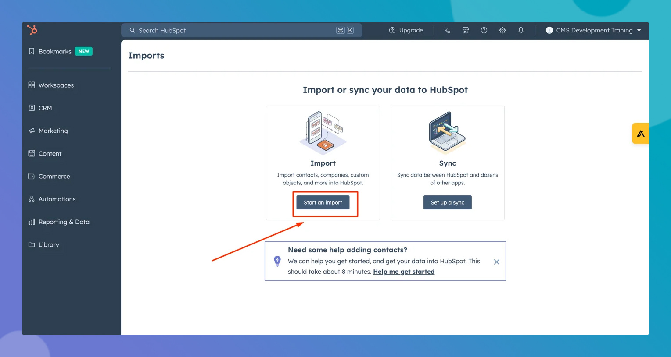Image resolution: width=671 pixels, height=357 pixels.
Task: Click the Bookmarks icon in sidebar
Action: point(32,51)
